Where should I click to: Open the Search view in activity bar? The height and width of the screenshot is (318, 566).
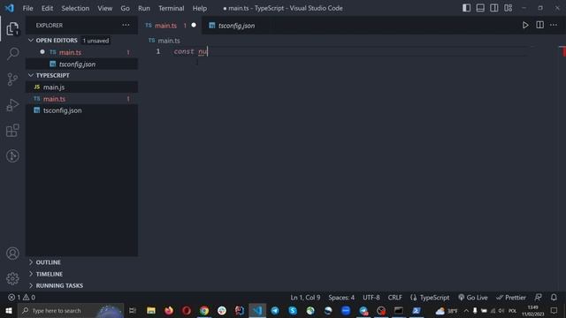click(12, 54)
